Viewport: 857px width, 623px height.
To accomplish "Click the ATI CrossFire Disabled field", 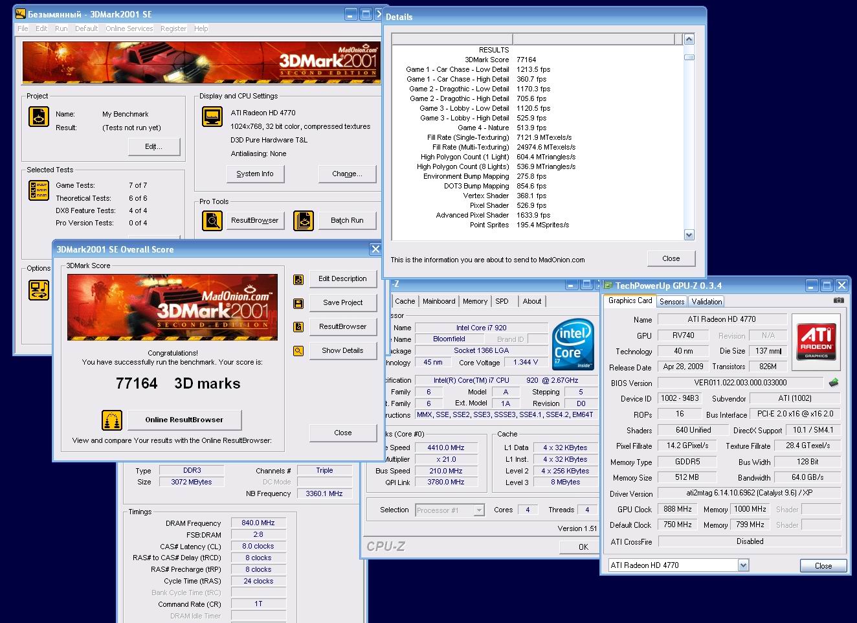I will (x=750, y=542).
